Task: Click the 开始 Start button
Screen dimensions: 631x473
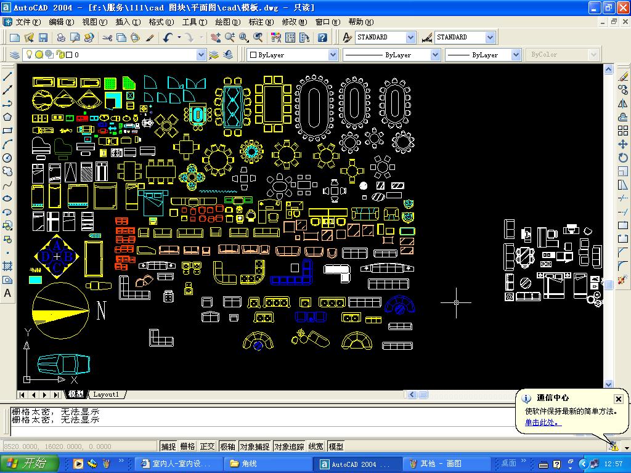Action: pyautogui.click(x=29, y=463)
